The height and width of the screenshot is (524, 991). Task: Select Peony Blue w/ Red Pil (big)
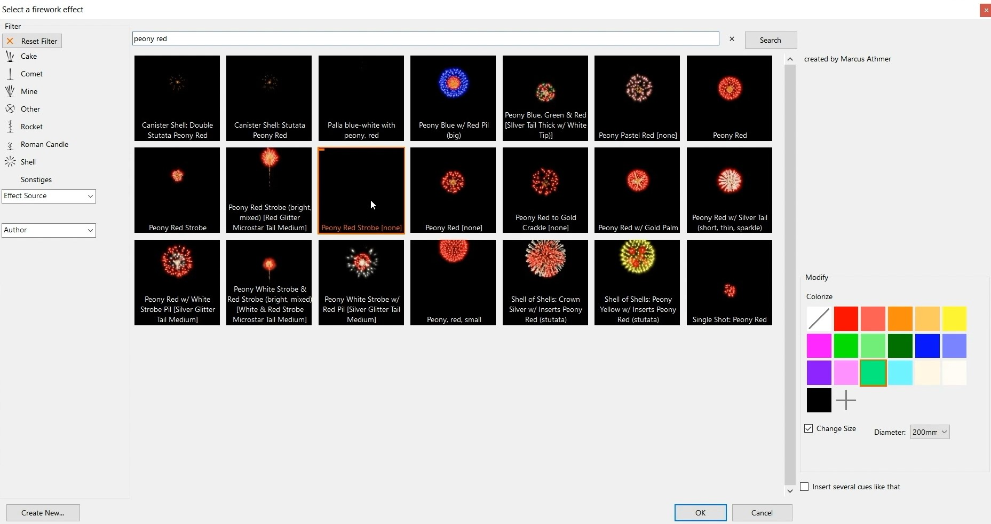click(x=453, y=98)
